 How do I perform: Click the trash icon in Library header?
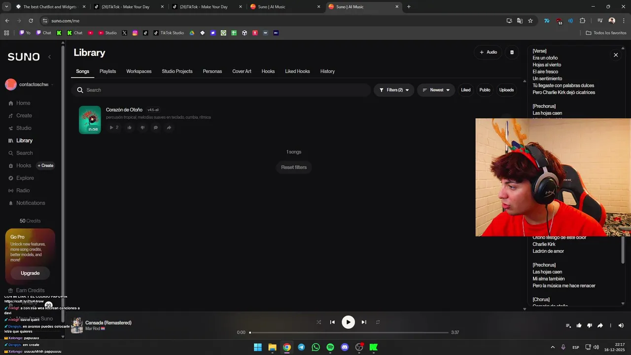pyautogui.click(x=512, y=52)
